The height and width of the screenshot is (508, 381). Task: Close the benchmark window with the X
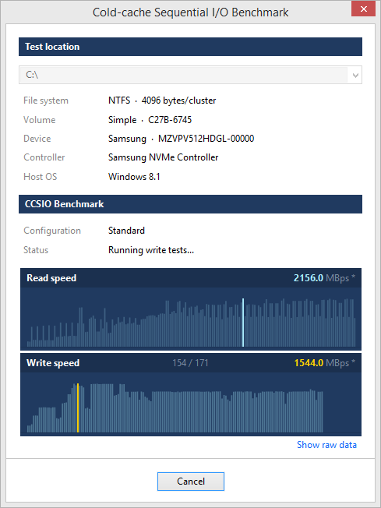(364, 9)
